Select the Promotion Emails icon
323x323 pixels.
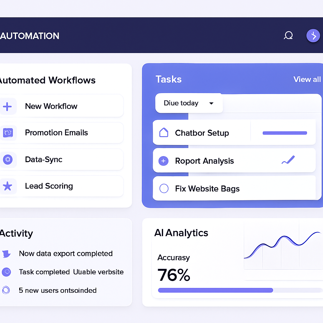click(7, 133)
